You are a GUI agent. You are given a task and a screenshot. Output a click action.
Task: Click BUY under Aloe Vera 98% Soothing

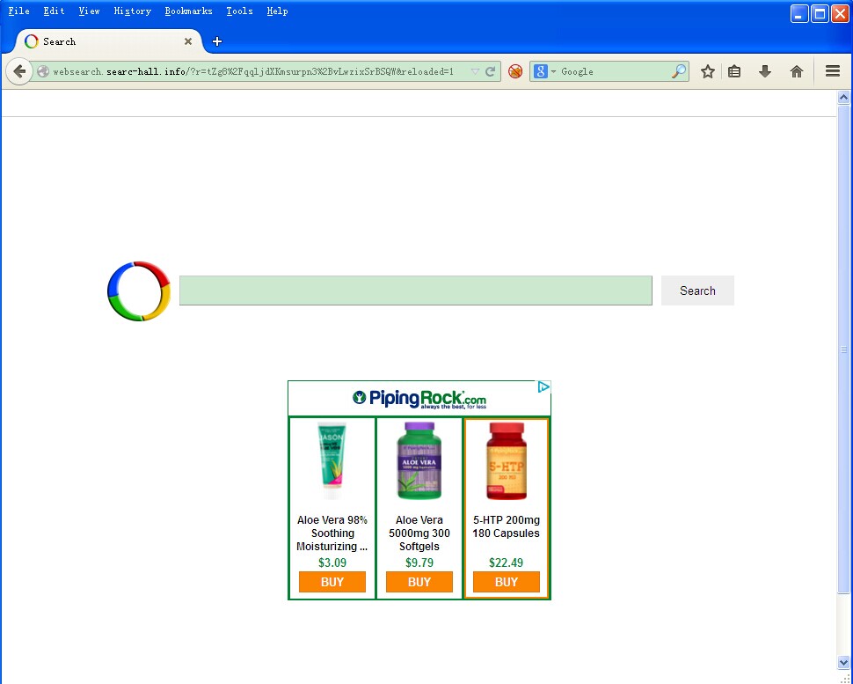332,582
